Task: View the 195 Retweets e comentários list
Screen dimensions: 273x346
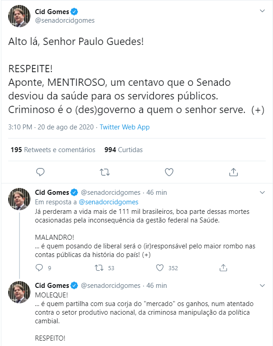Action: click(53, 150)
